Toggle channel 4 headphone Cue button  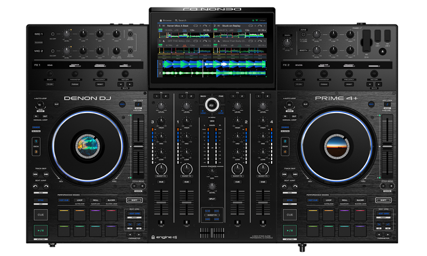pyautogui.click(x=263, y=182)
